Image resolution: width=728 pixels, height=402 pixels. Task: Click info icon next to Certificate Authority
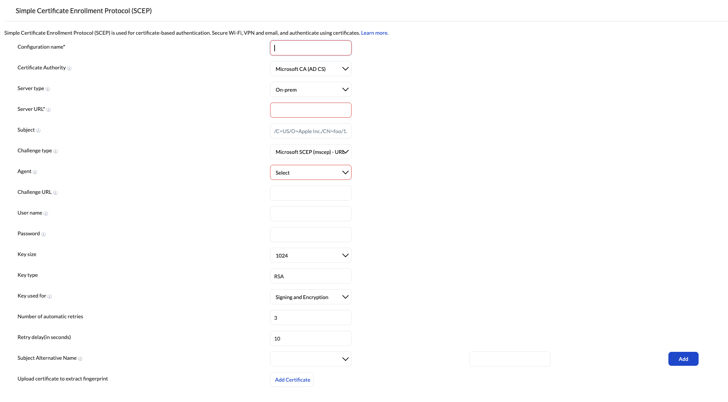coord(69,68)
